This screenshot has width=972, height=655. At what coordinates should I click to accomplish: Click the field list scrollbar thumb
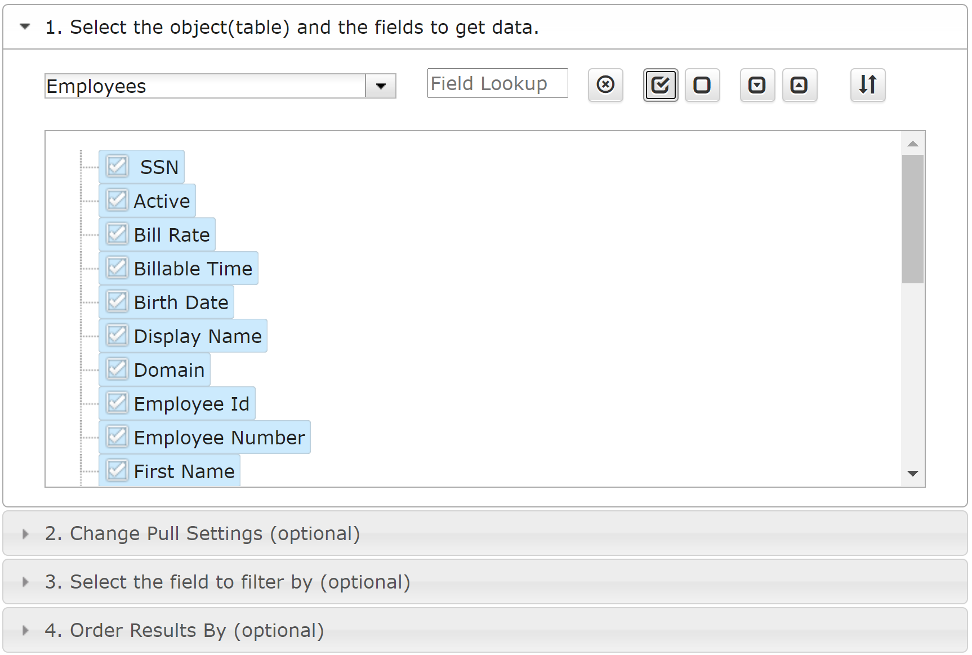click(x=913, y=219)
